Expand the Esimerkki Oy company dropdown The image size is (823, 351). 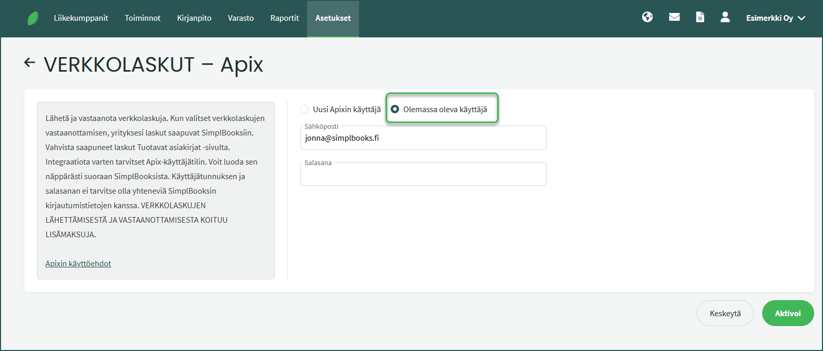coord(775,18)
